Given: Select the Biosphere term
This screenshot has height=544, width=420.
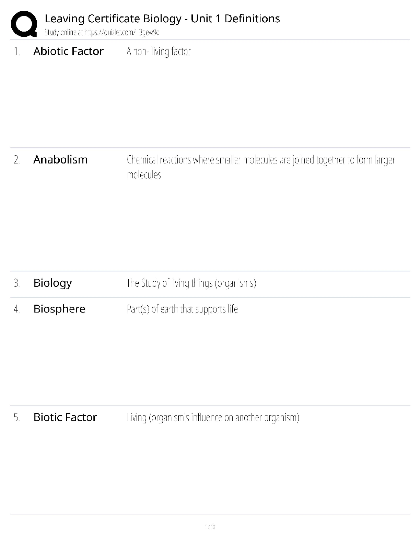Looking at the screenshot, I should (59, 309).
